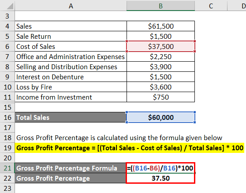Click the $37,500 cost of sales value

click(160, 47)
